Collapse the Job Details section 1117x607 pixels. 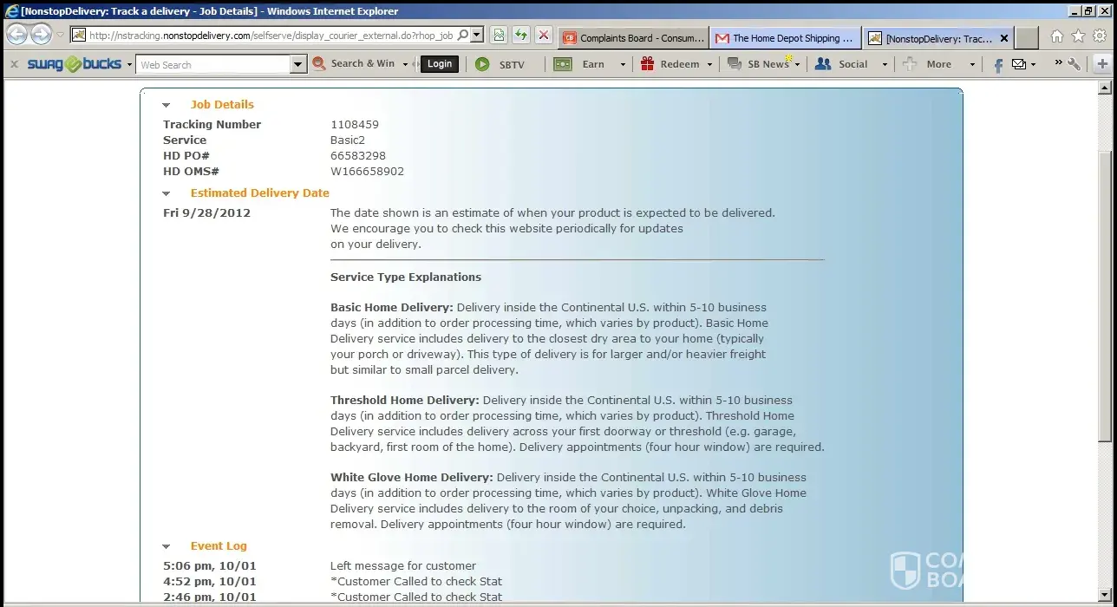point(167,105)
